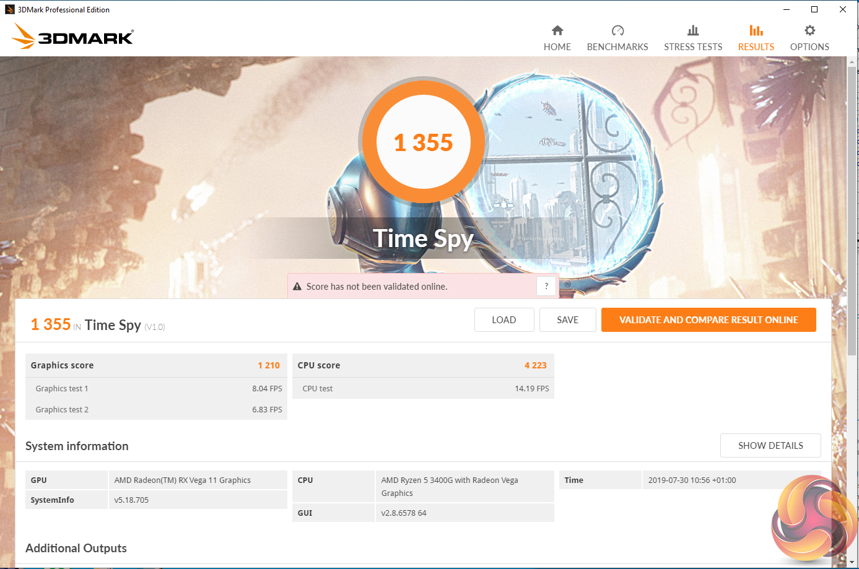This screenshot has width=859, height=569.
Task: Select the RESULTS tab
Action: click(x=756, y=38)
